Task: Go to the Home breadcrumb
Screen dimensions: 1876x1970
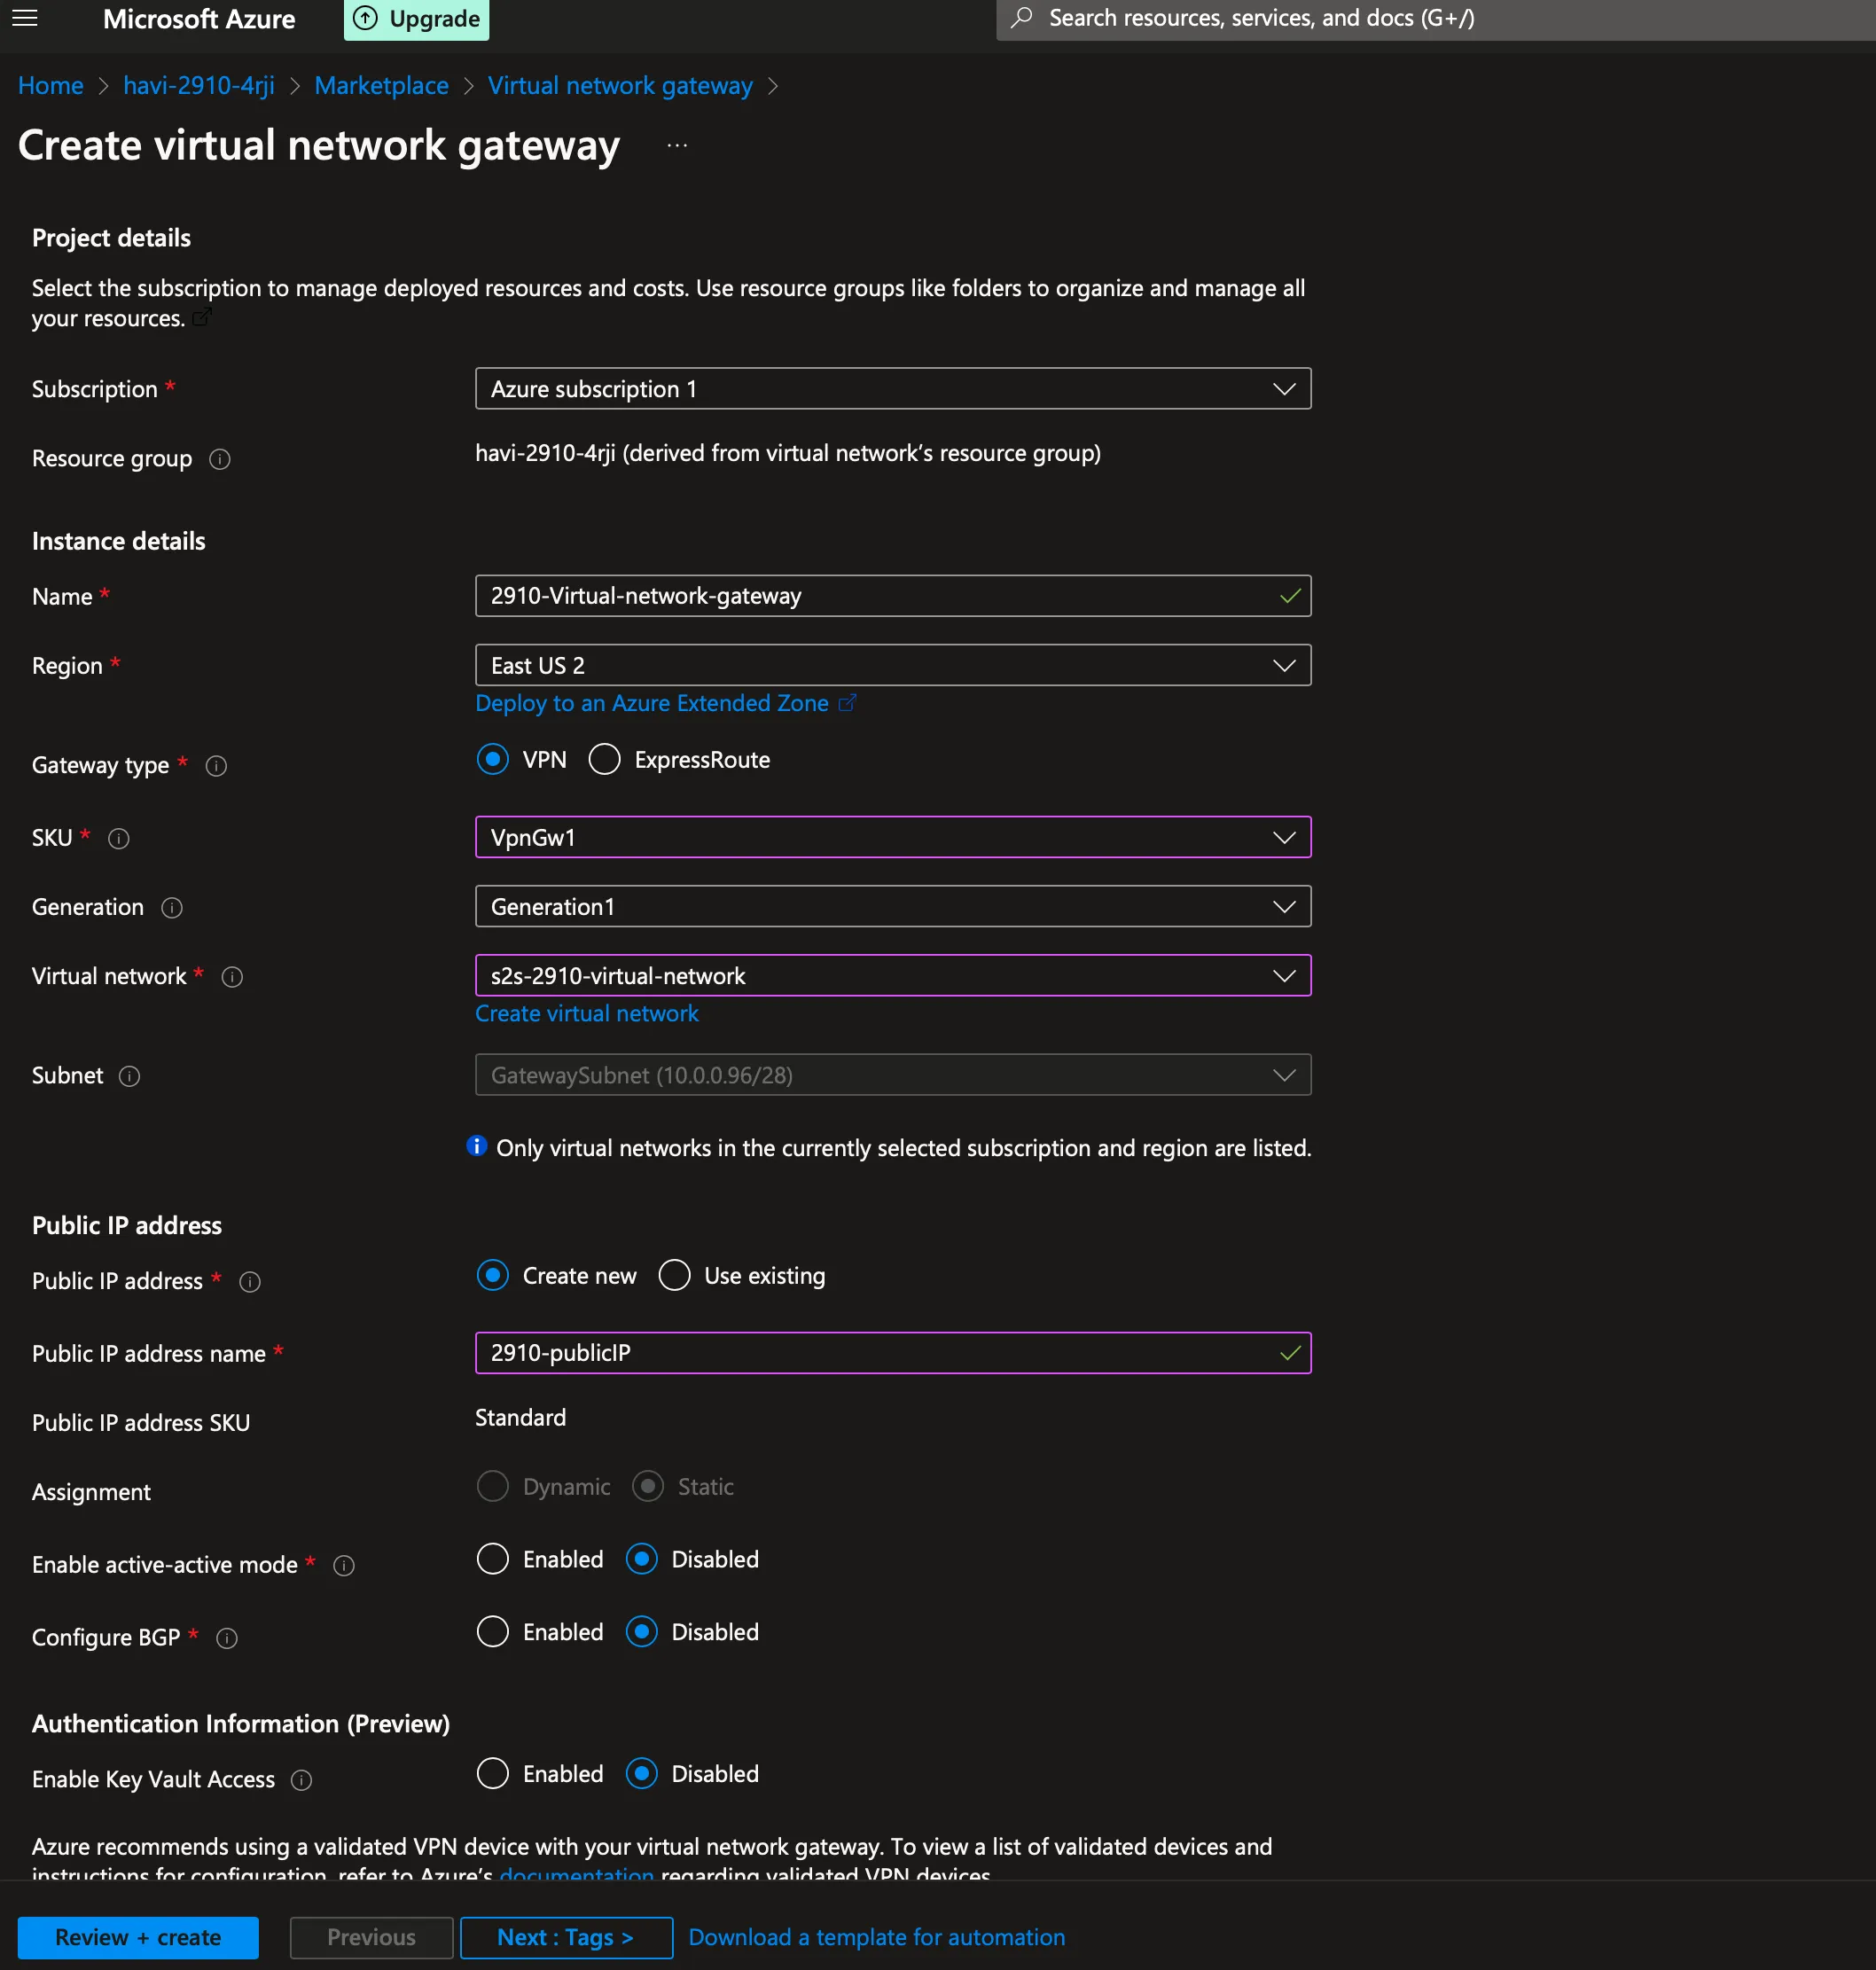Action: [50, 86]
